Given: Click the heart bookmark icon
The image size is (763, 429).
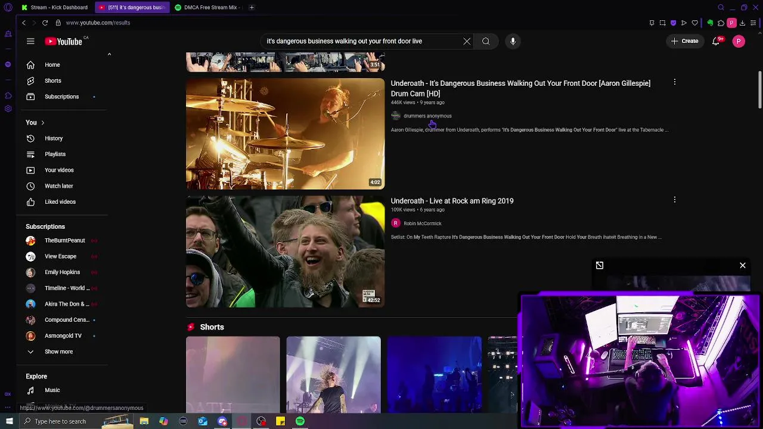Looking at the screenshot, I should point(694,23).
